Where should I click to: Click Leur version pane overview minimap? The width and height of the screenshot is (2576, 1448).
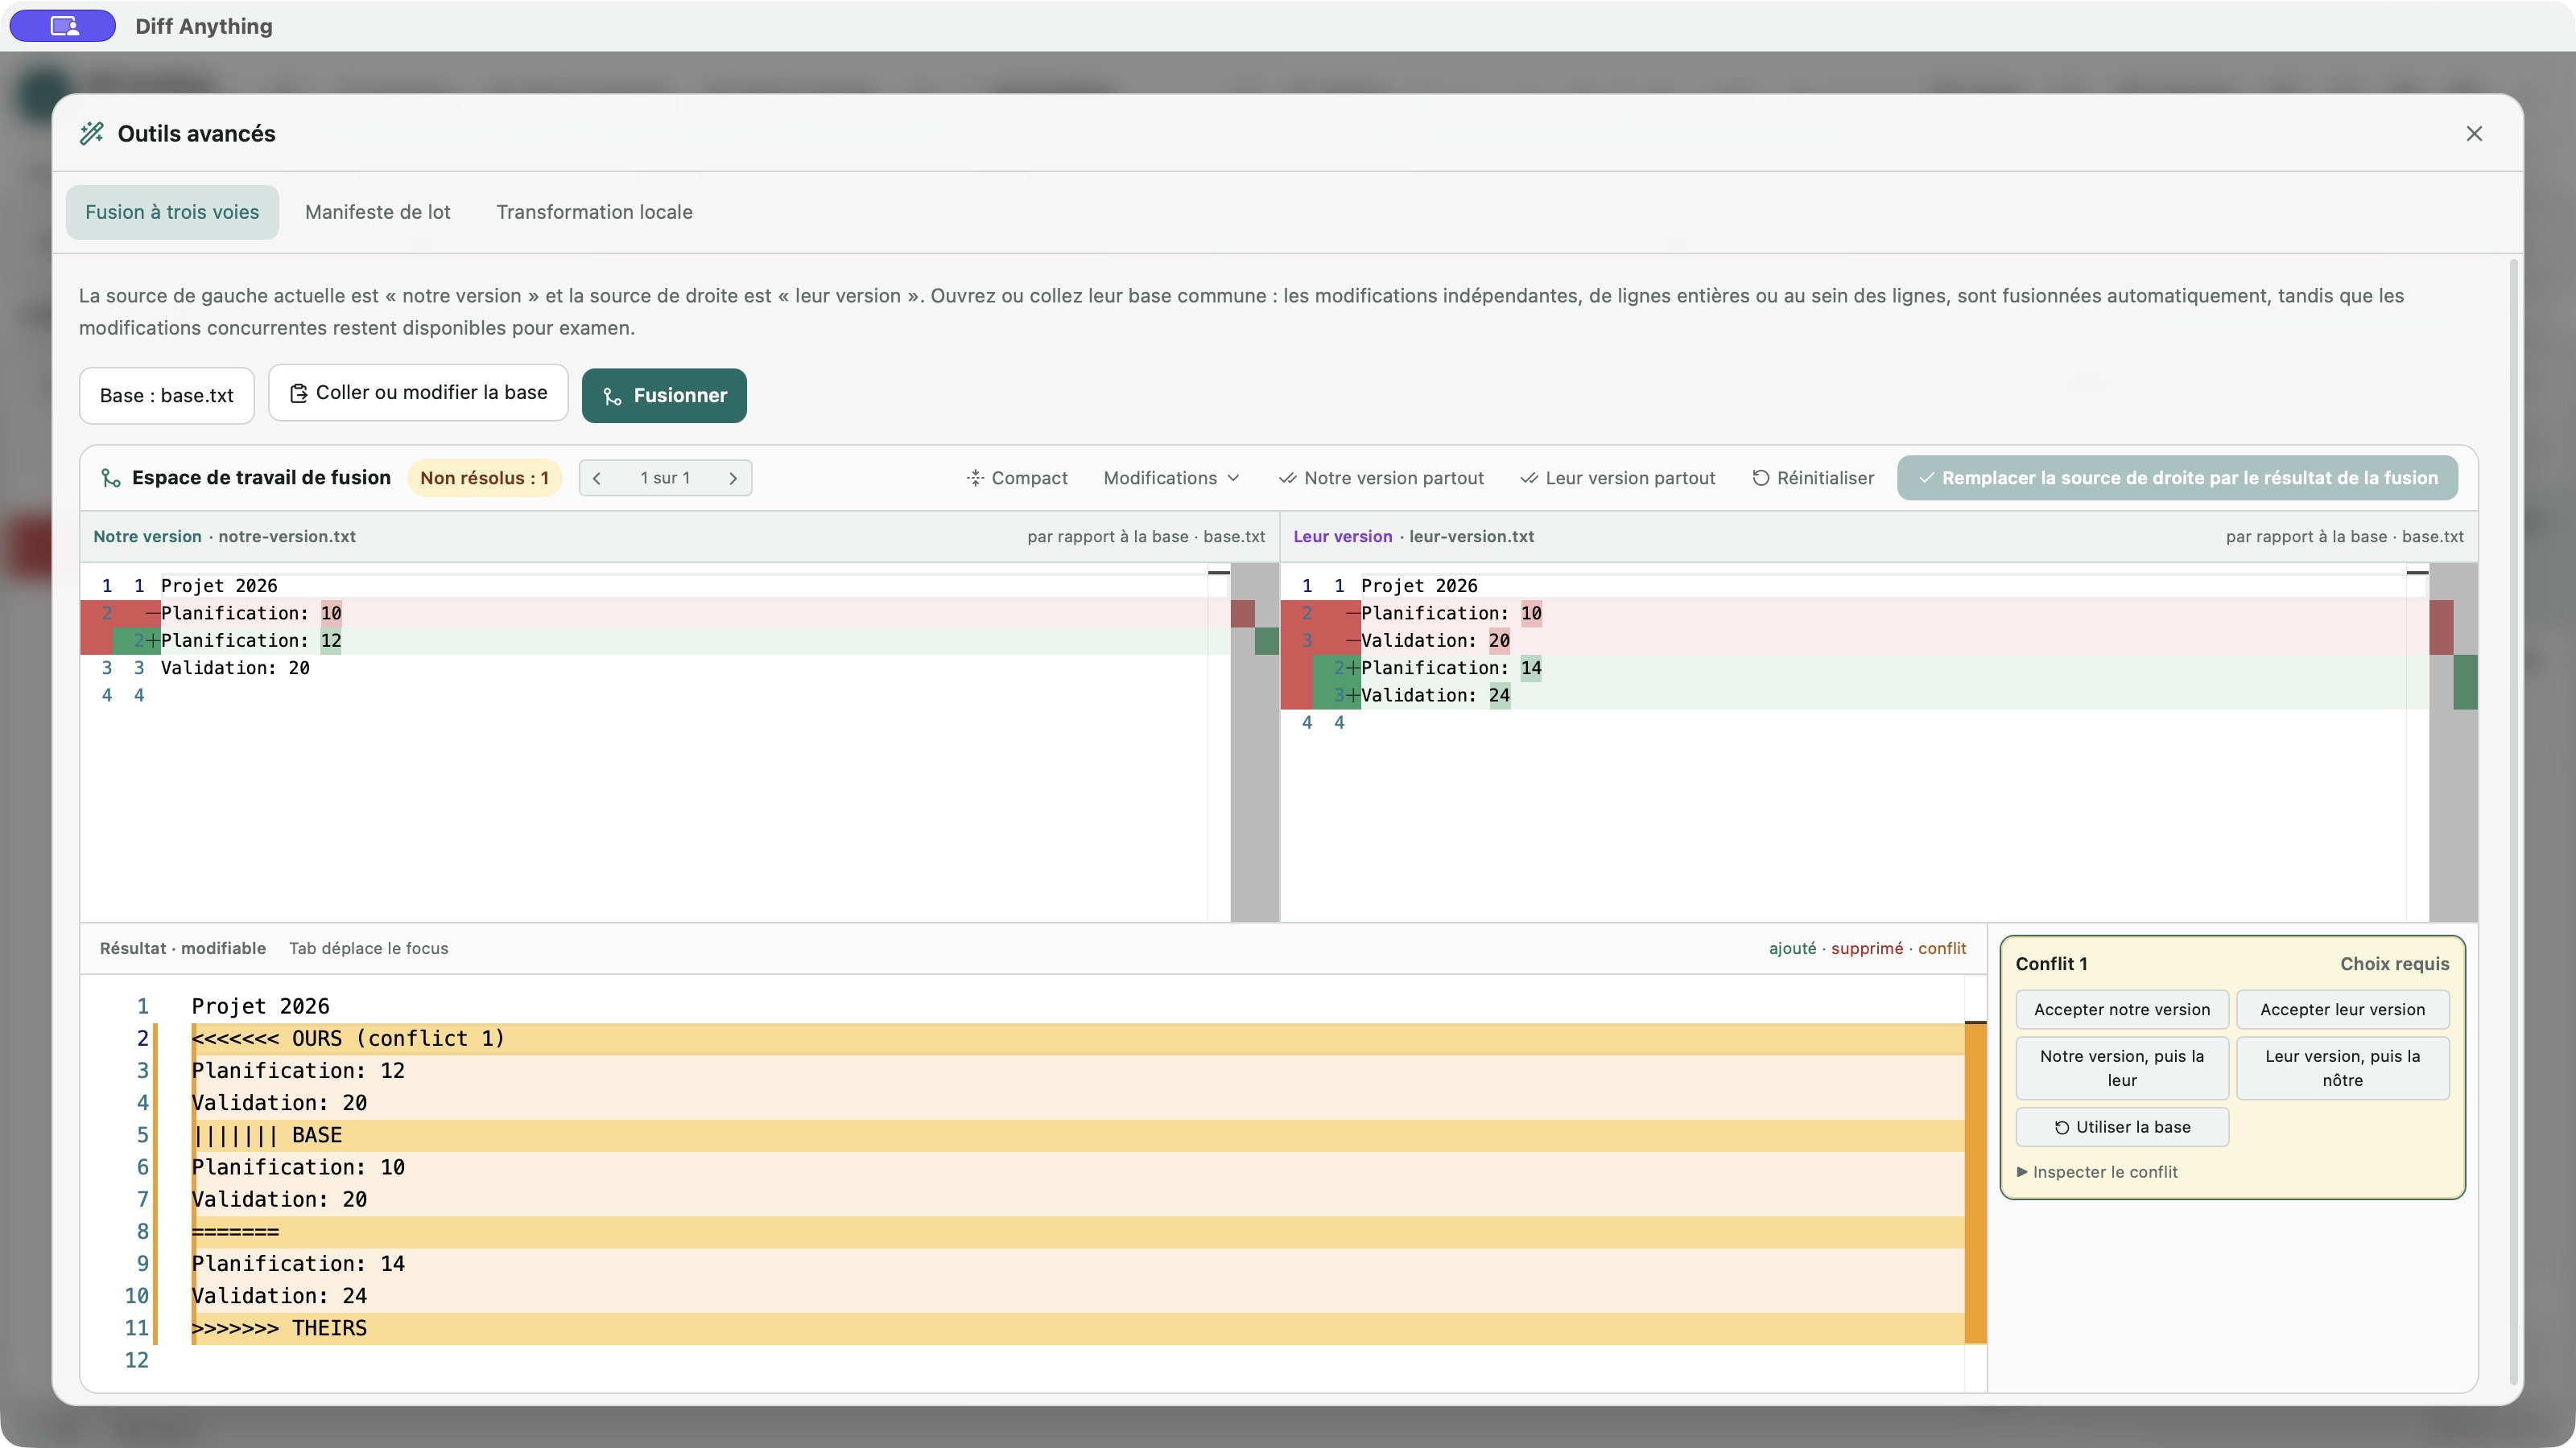tap(2453, 742)
